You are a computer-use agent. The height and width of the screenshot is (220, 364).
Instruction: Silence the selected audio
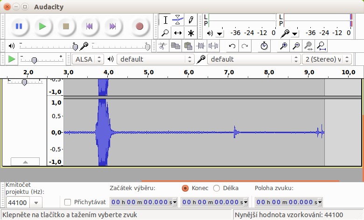[x=213, y=46]
